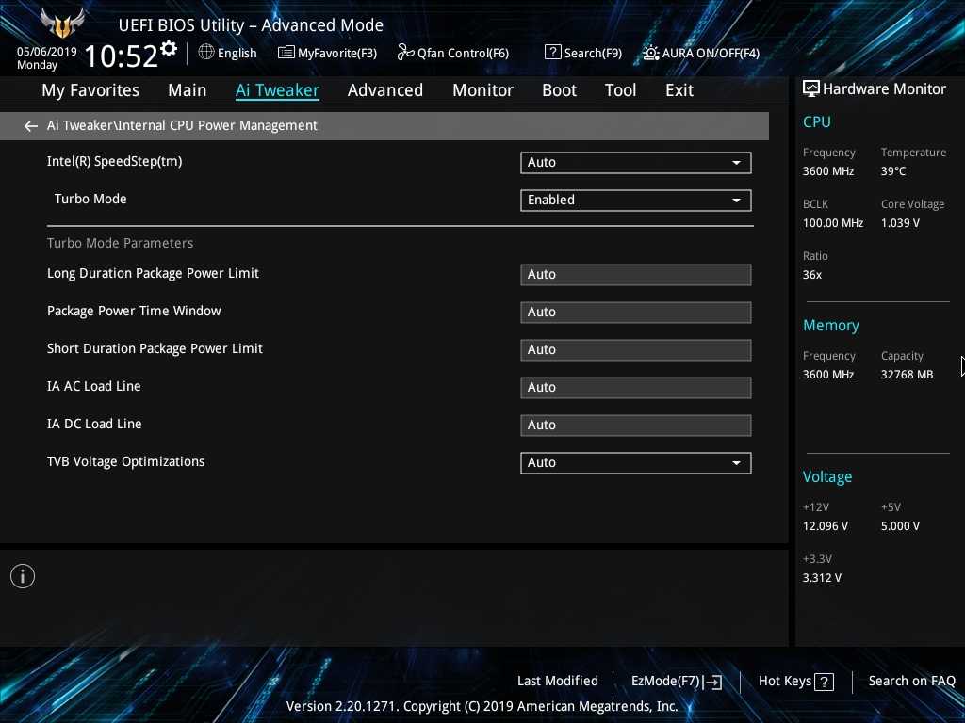This screenshot has width=965, height=723.
Task: Click the Last Modified button
Action: coord(557,682)
